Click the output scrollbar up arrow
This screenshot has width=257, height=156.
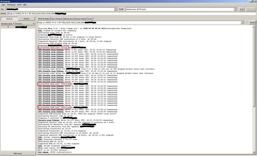click(x=254, y=26)
